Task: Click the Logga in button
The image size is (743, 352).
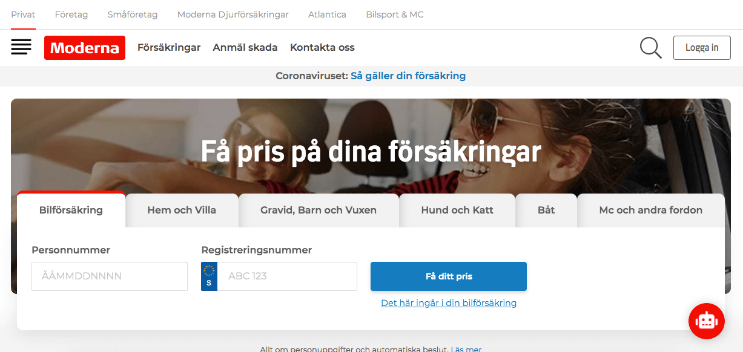Action: tap(702, 48)
